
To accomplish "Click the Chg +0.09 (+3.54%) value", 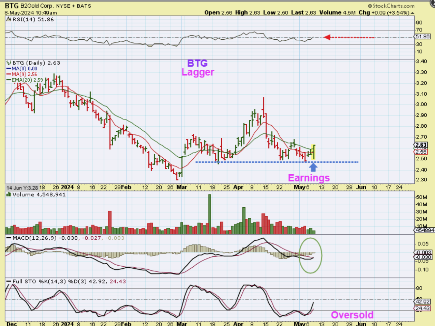I will [x=385, y=13].
